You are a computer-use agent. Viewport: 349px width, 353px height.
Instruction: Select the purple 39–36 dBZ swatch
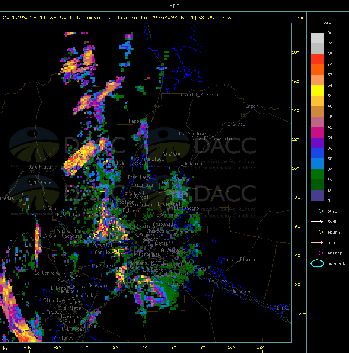(317, 143)
